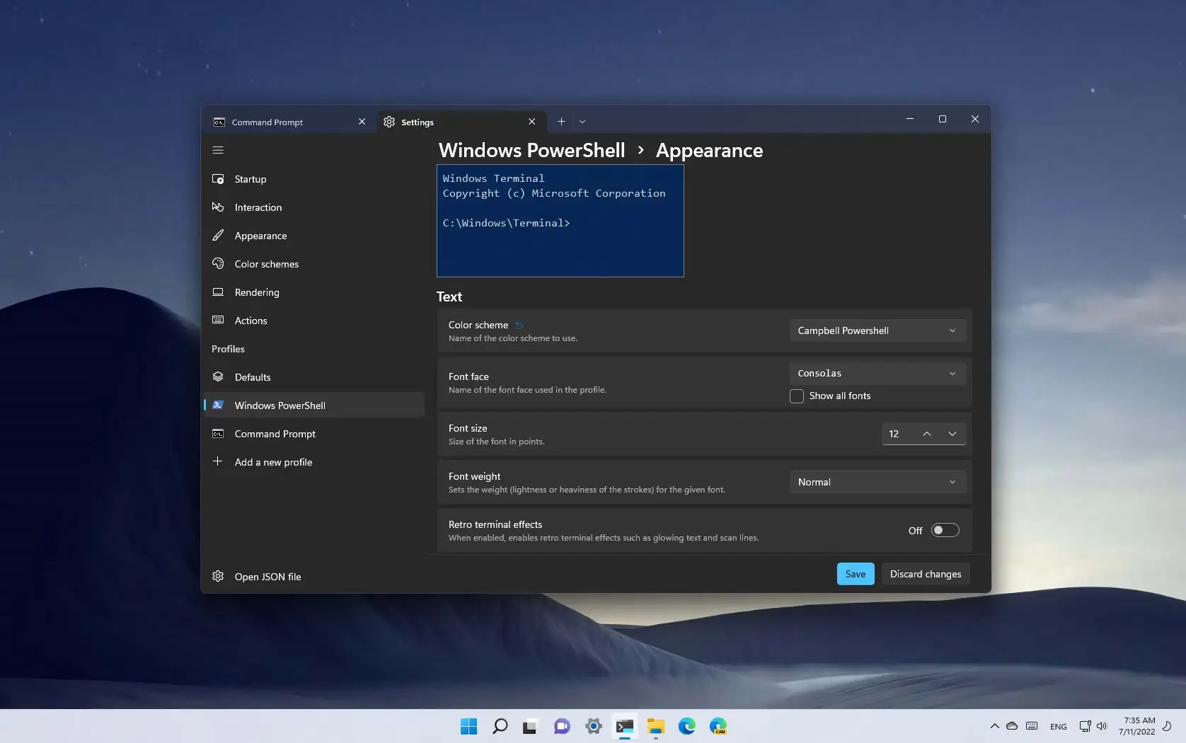Select the Settings tab
This screenshot has width=1186, height=743.
[x=418, y=122]
